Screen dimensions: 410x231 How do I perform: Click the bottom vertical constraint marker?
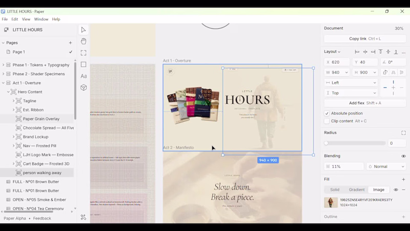coord(393,93)
